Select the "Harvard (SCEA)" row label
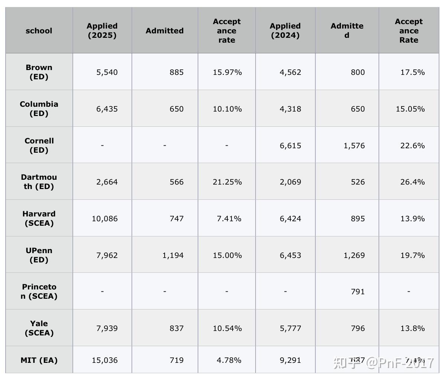This screenshot has height=381, width=445. click(39, 218)
